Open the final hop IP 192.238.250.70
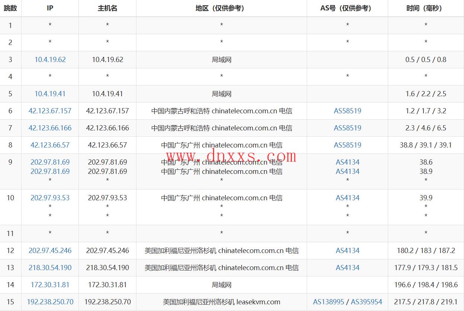Viewport: 464px width, 311px height. click(50, 302)
